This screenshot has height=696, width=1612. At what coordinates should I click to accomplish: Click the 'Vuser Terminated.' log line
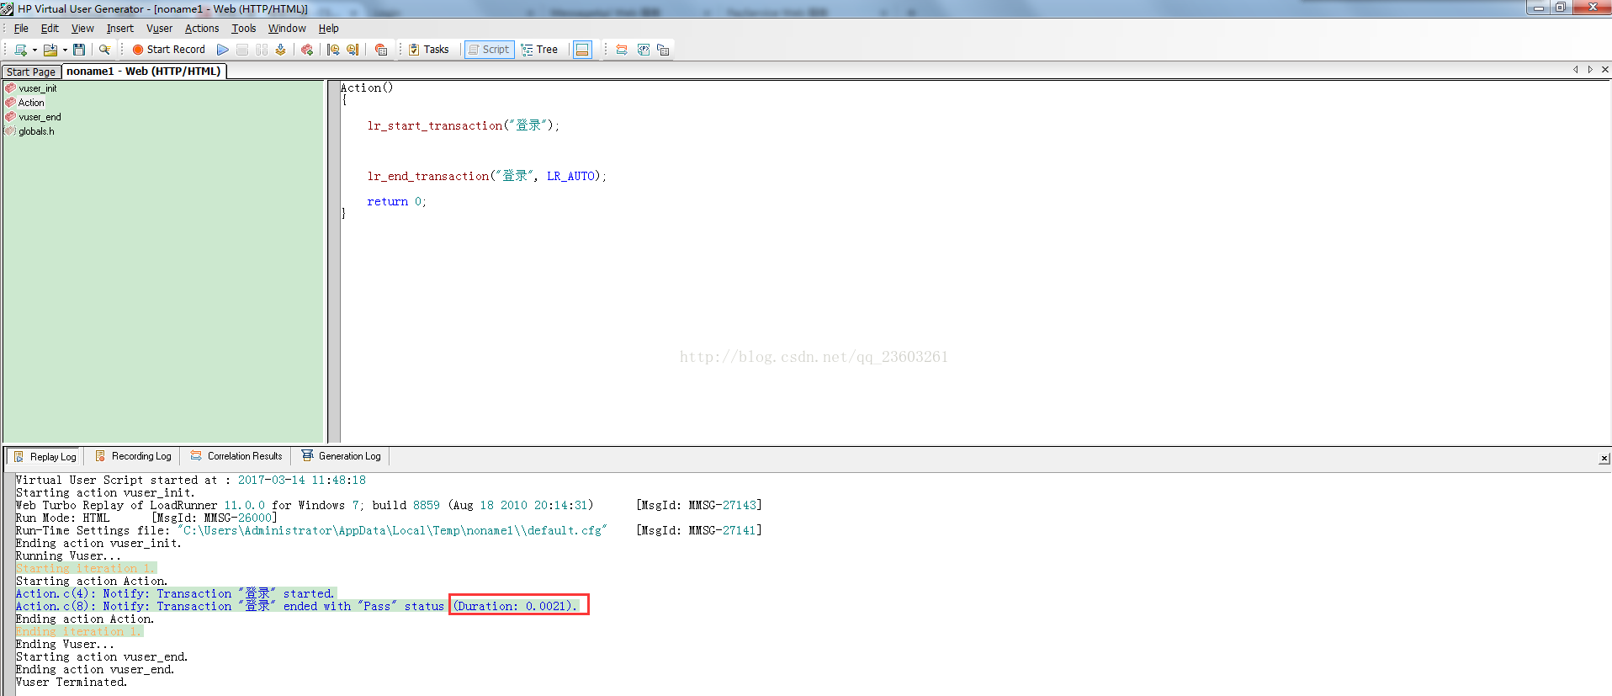point(72,683)
